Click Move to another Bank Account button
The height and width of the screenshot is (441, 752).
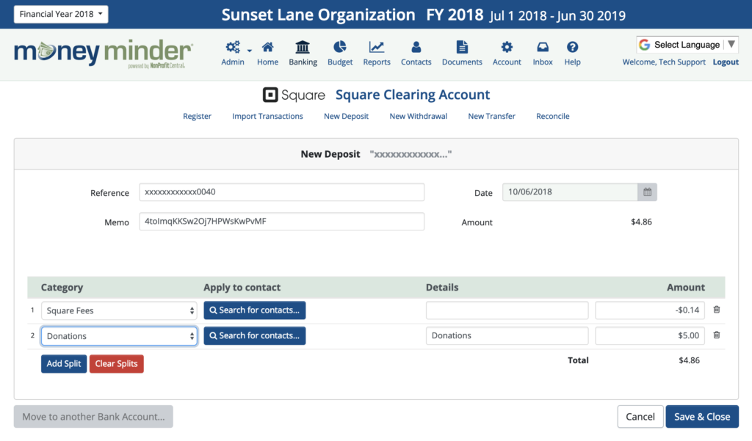click(x=93, y=417)
